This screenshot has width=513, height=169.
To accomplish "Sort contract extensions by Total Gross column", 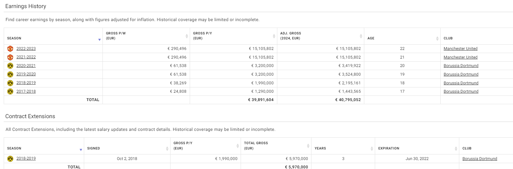I will coord(308,146).
